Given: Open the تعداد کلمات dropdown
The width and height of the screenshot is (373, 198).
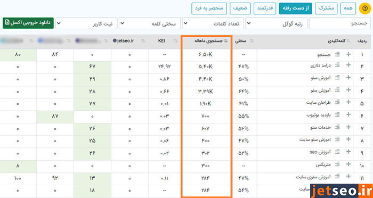Looking at the screenshot, I should coord(213,23).
